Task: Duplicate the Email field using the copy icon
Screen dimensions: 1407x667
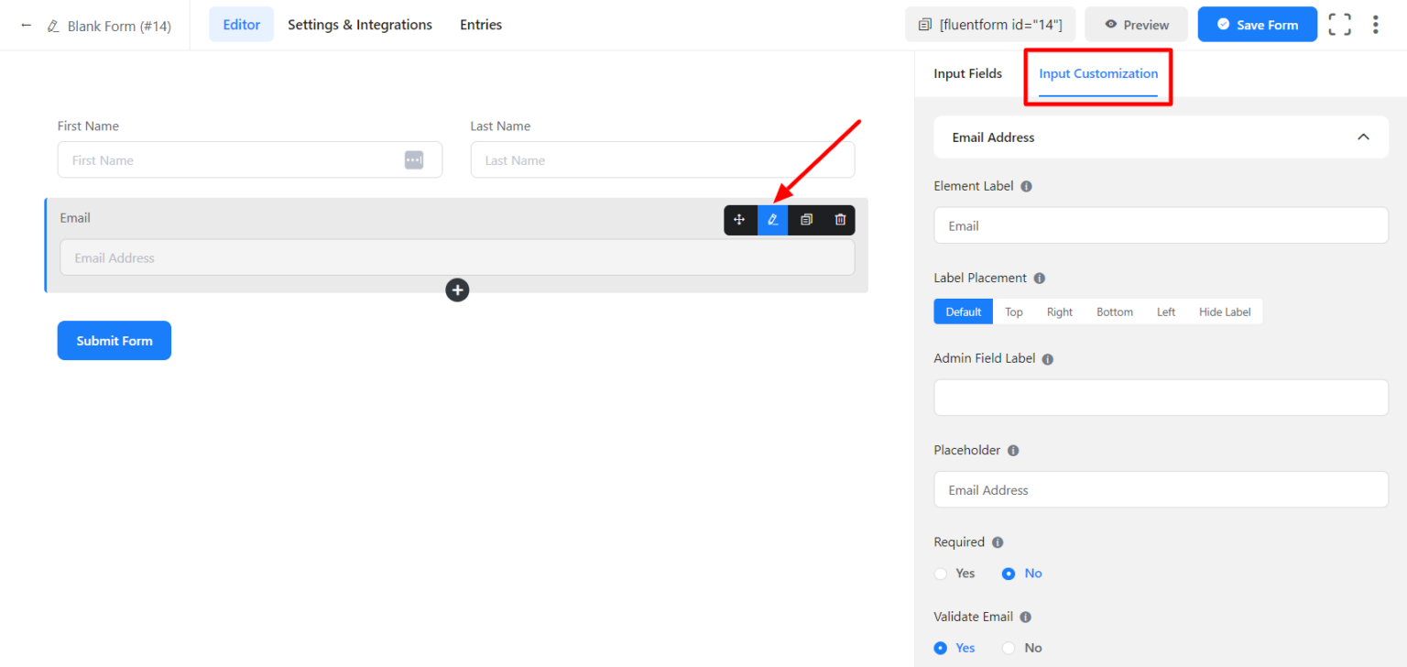Action: tap(806, 220)
